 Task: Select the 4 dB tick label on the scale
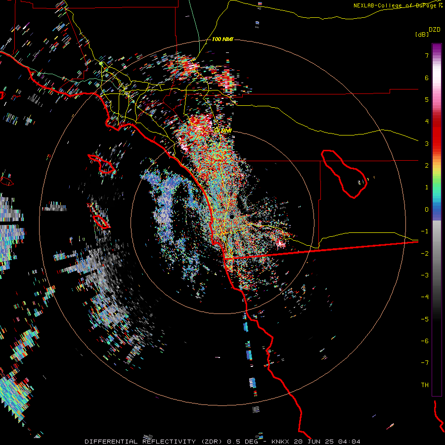tap(427, 122)
